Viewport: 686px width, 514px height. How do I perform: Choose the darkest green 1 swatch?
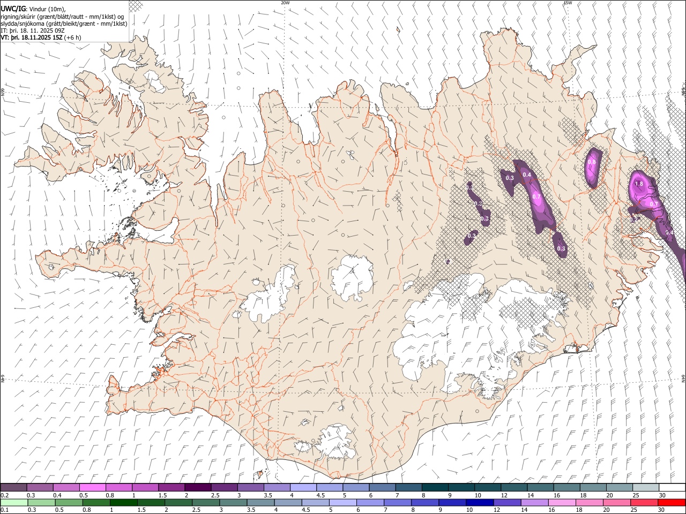pyautogui.click(x=123, y=502)
